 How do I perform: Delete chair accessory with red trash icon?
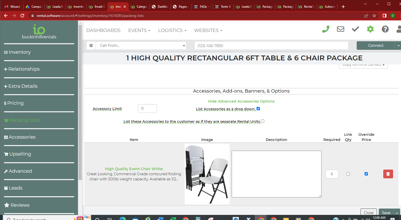coord(388,174)
